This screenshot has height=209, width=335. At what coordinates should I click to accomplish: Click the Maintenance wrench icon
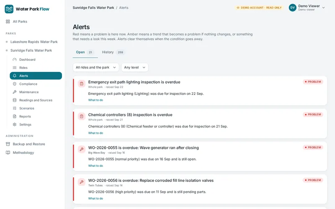coord(15,92)
